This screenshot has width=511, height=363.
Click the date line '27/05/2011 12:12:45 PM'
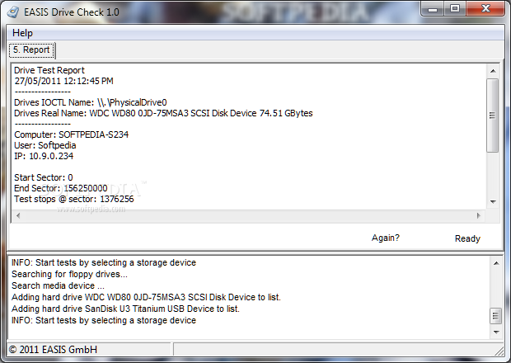pyautogui.click(x=64, y=81)
